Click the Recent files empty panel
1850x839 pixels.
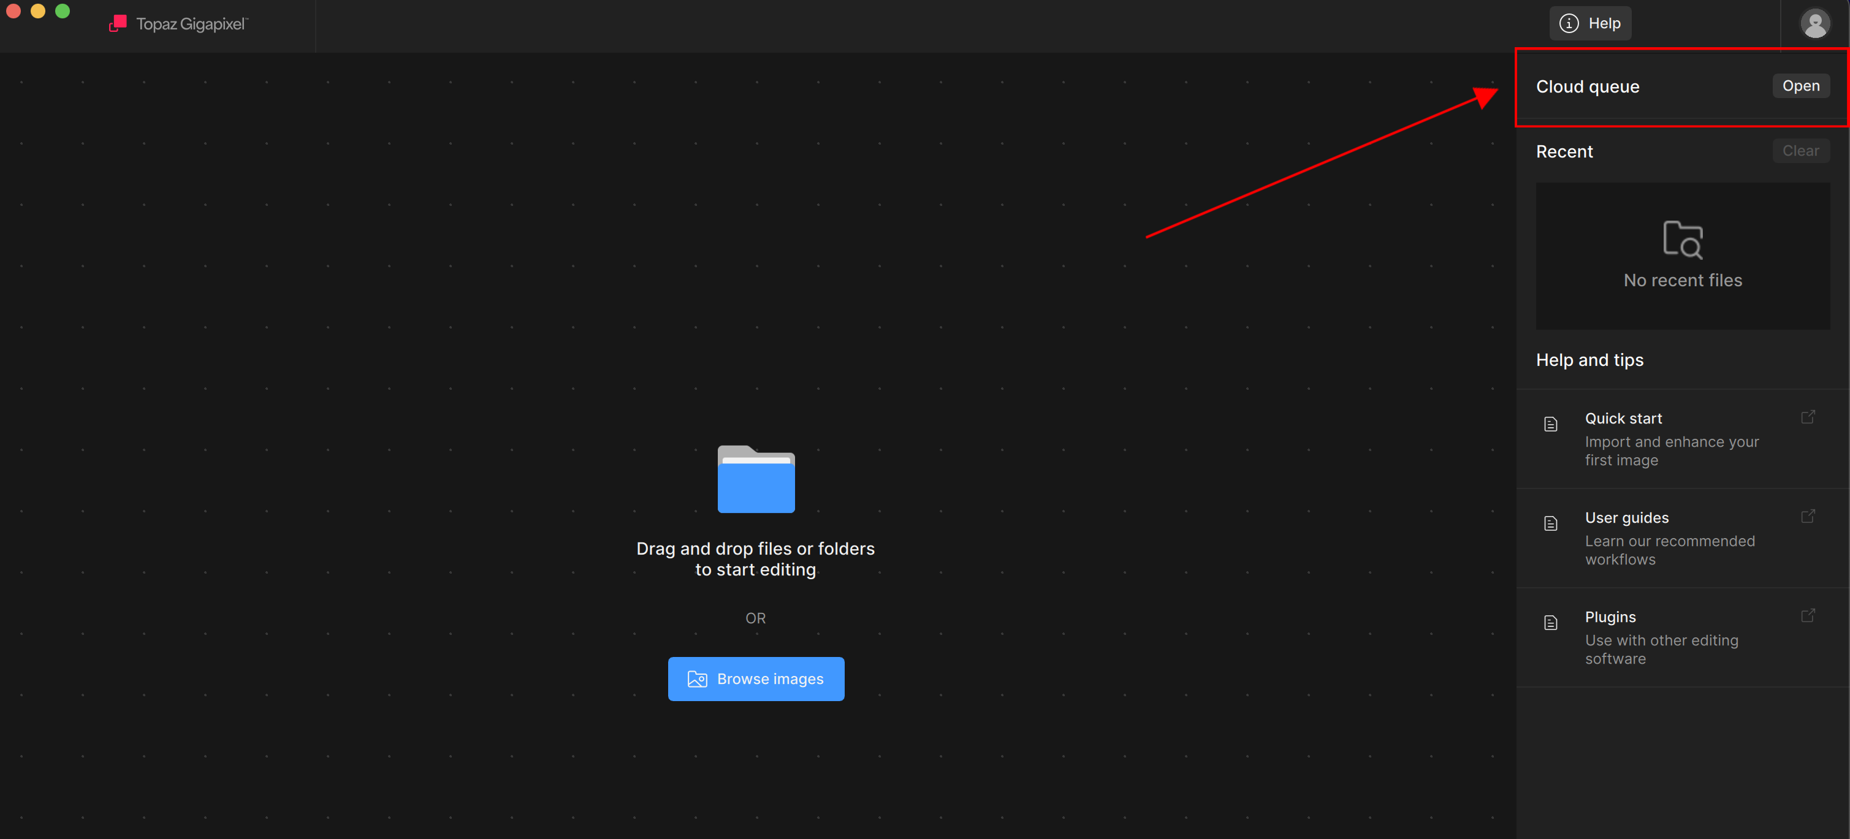(1682, 309)
